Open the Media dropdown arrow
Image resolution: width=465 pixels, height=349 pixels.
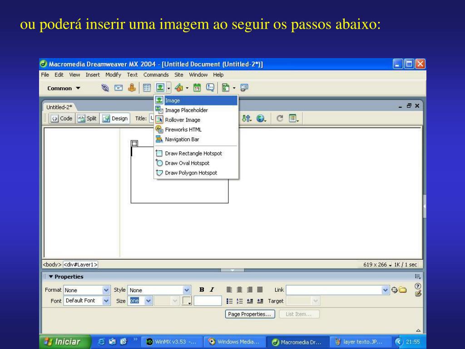point(187,88)
